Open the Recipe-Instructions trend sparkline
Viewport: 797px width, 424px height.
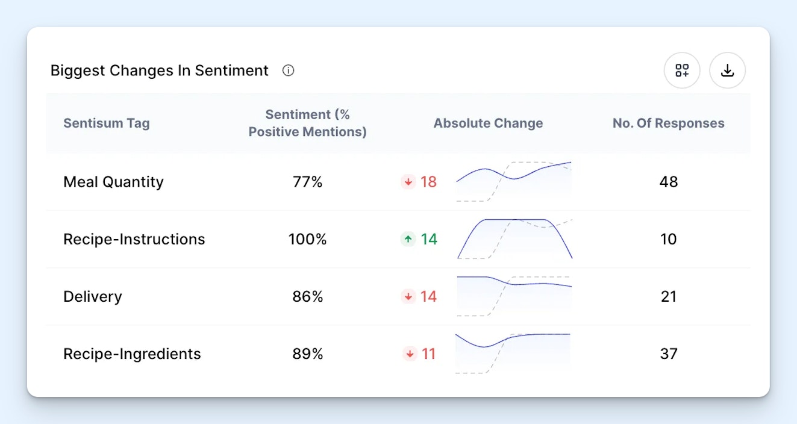click(x=514, y=238)
